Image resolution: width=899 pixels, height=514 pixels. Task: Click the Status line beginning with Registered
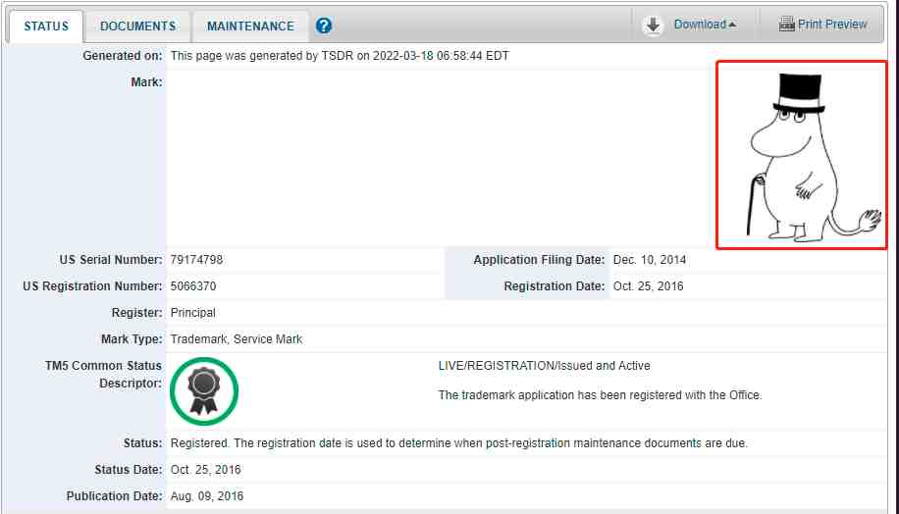(x=459, y=443)
